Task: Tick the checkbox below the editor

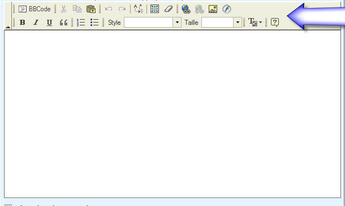Action: pos(8,205)
